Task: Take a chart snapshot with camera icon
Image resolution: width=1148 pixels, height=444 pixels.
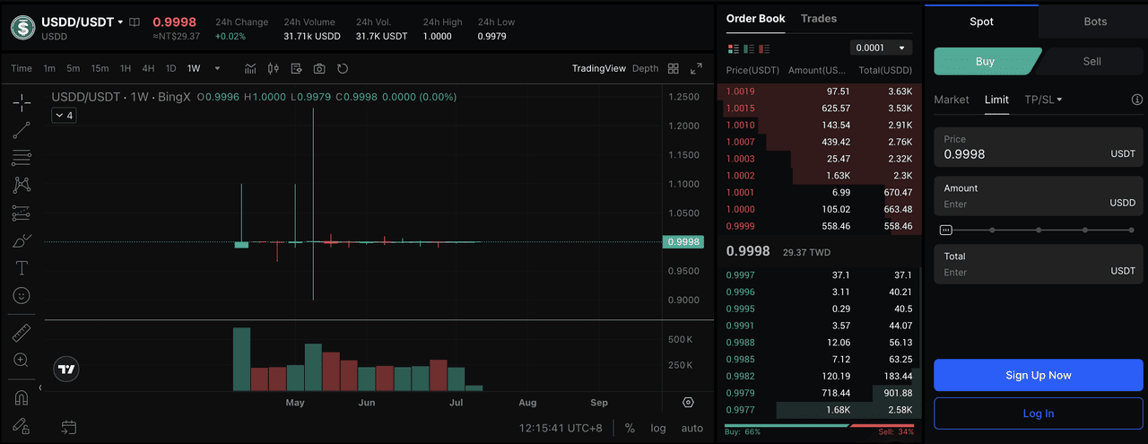Action: (319, 68)
